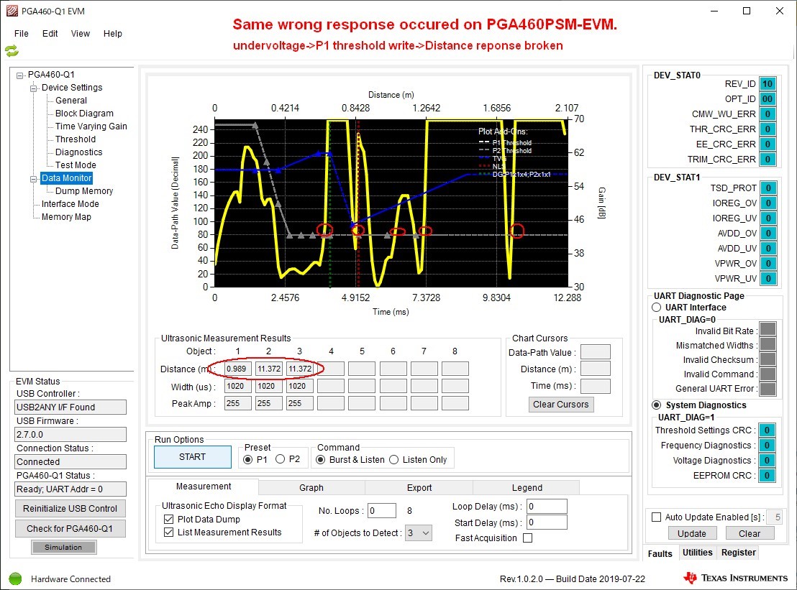
Task: Click Reinitialize USB Control button
Action: pos(70,508)
